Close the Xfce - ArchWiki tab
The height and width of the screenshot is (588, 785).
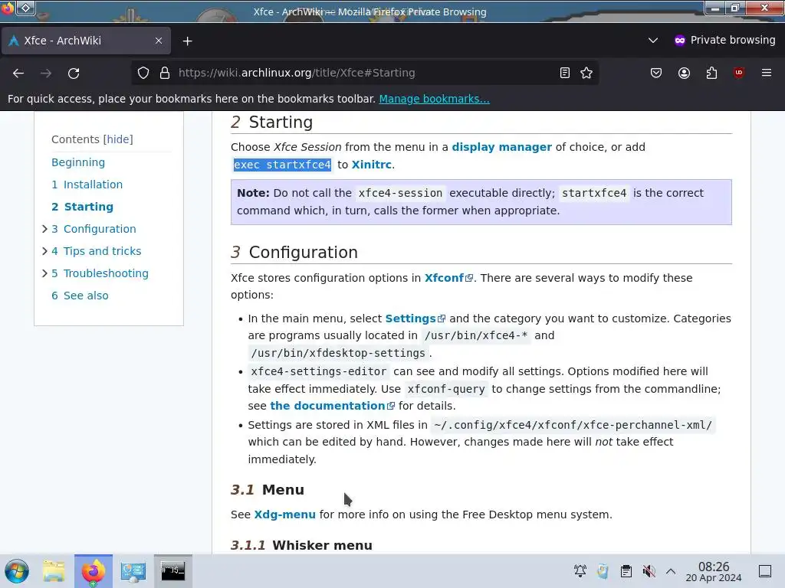(159, 41)
